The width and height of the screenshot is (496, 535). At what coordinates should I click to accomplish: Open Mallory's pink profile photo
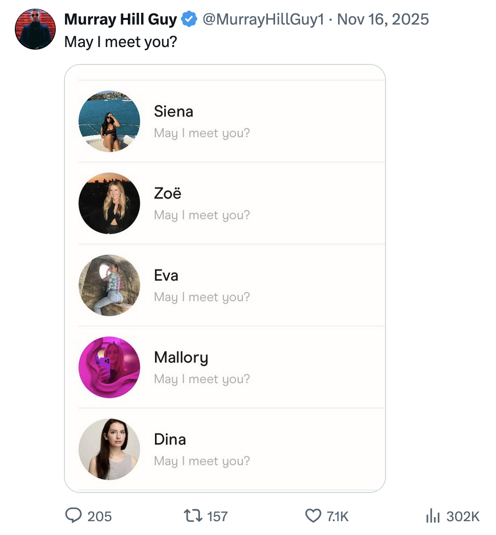coord(109,367)
